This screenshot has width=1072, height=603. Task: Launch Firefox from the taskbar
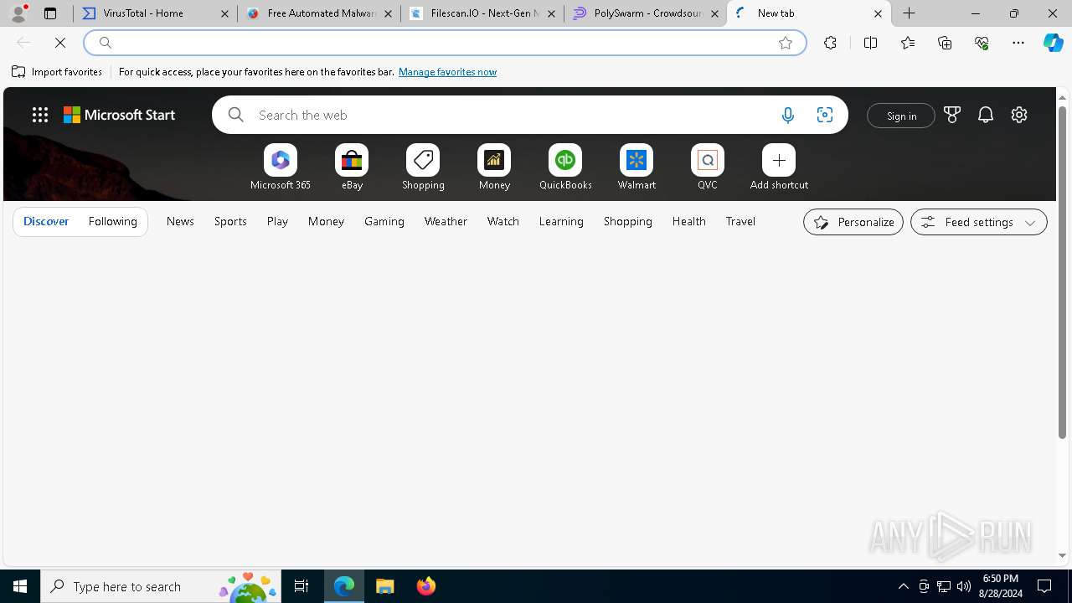click(x=426, y=586)
